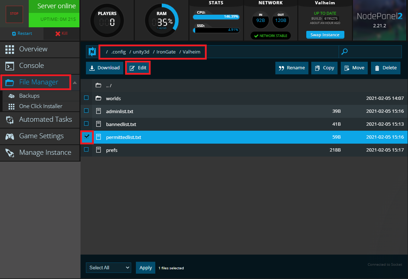Click the Apply button
Screen dimensions: 408x279
coord(146,268)
